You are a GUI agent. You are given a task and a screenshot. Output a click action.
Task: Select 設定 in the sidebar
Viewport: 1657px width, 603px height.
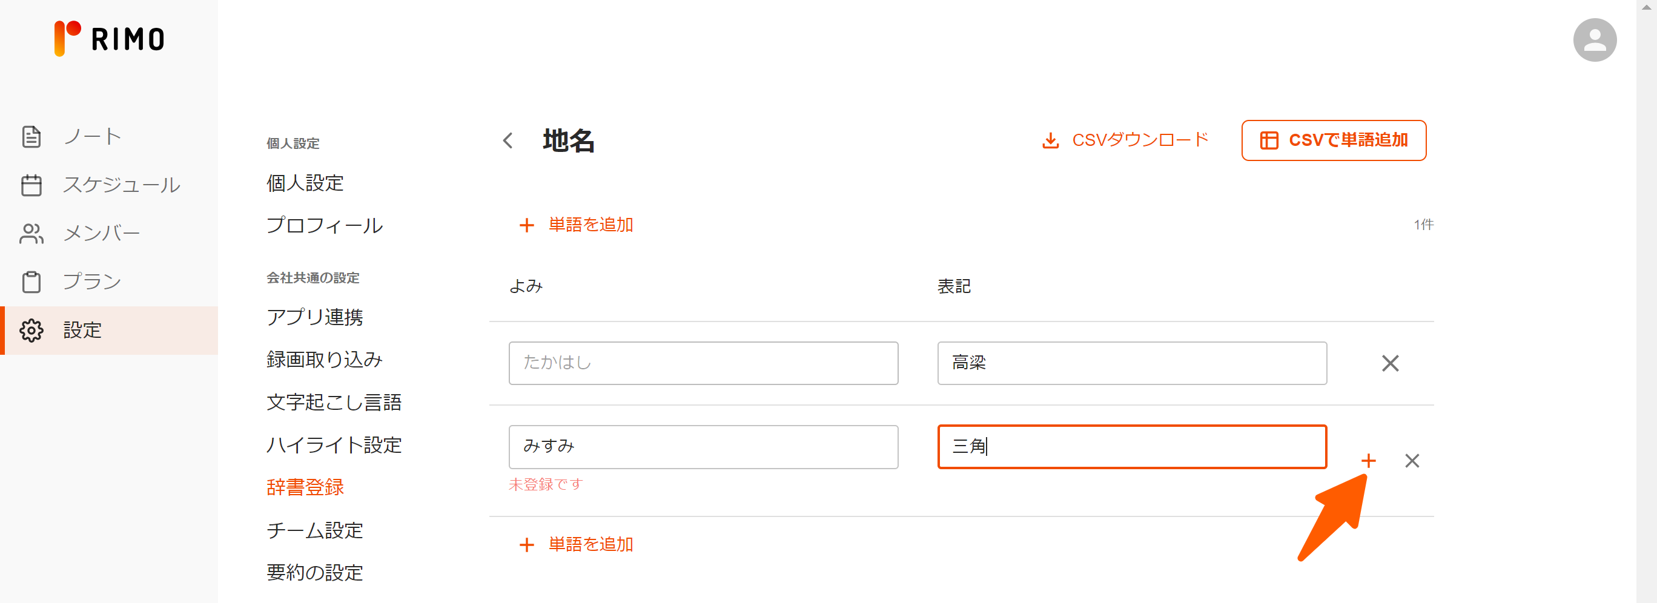[82, 331]
